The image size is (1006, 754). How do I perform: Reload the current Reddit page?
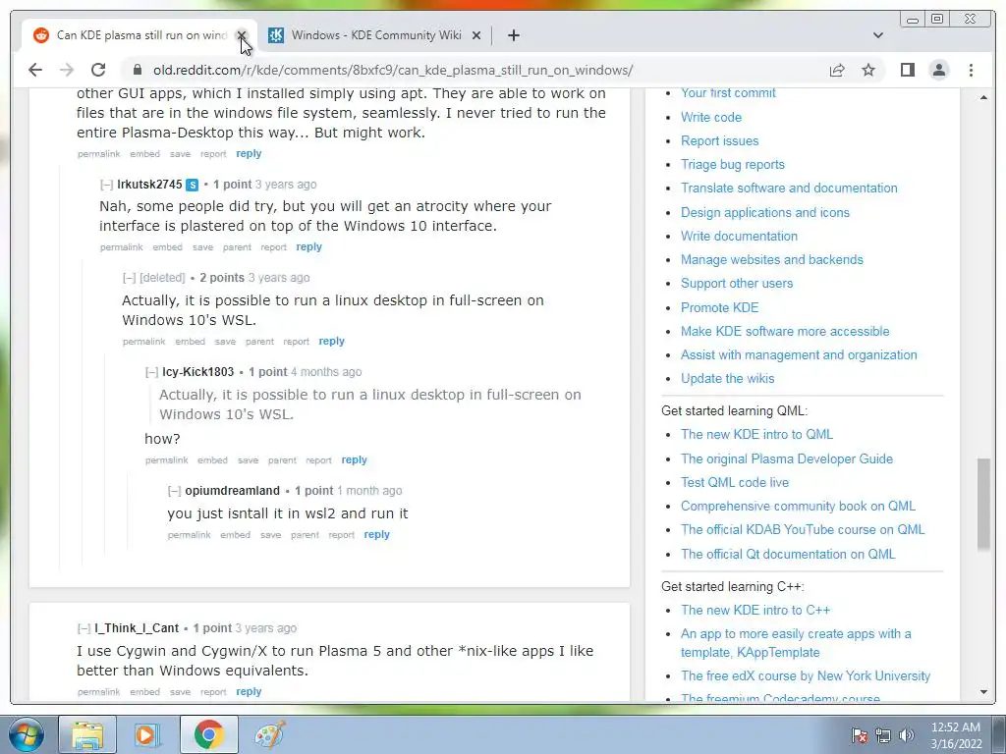point(98,70)
